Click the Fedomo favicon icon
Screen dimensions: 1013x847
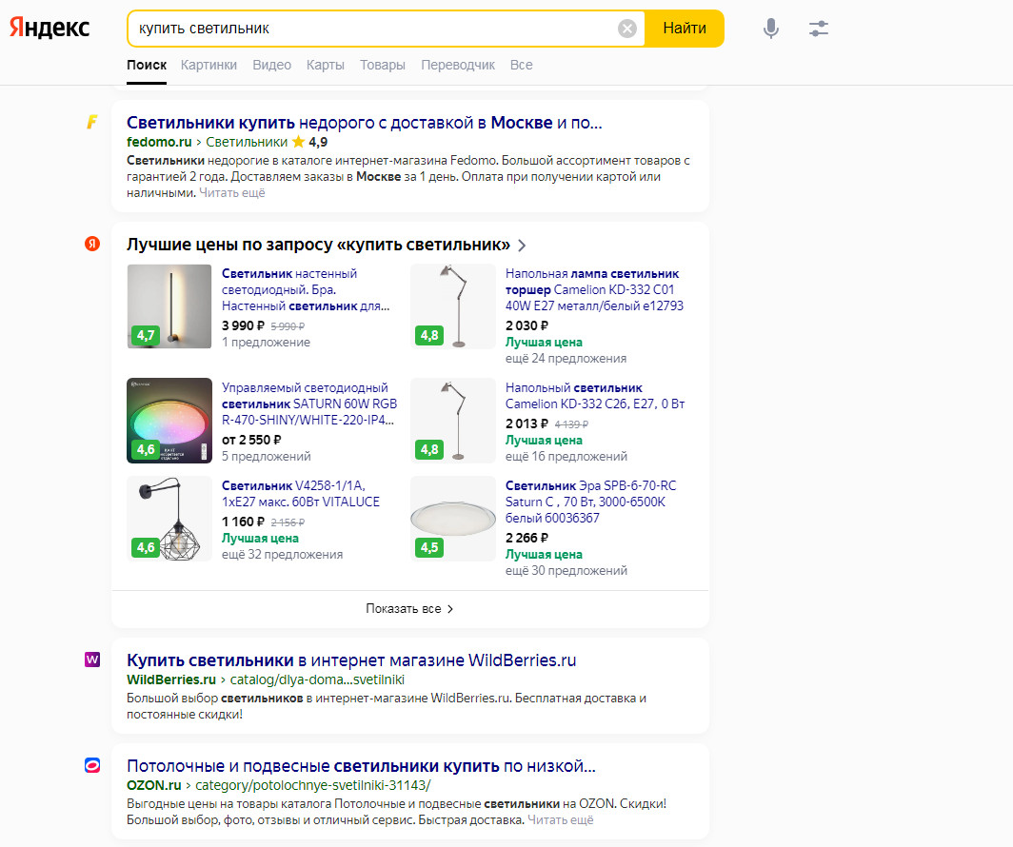coord(92,122)
